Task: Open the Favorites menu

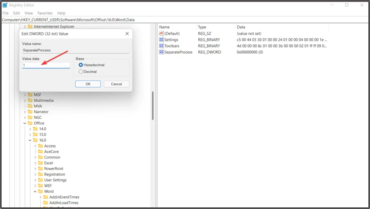Action: click(x=45, y=13)
